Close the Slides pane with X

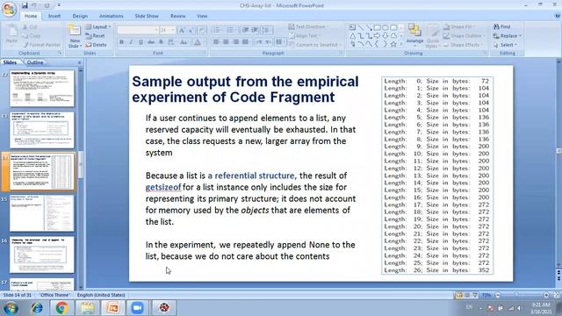click(x=80, y=62)
